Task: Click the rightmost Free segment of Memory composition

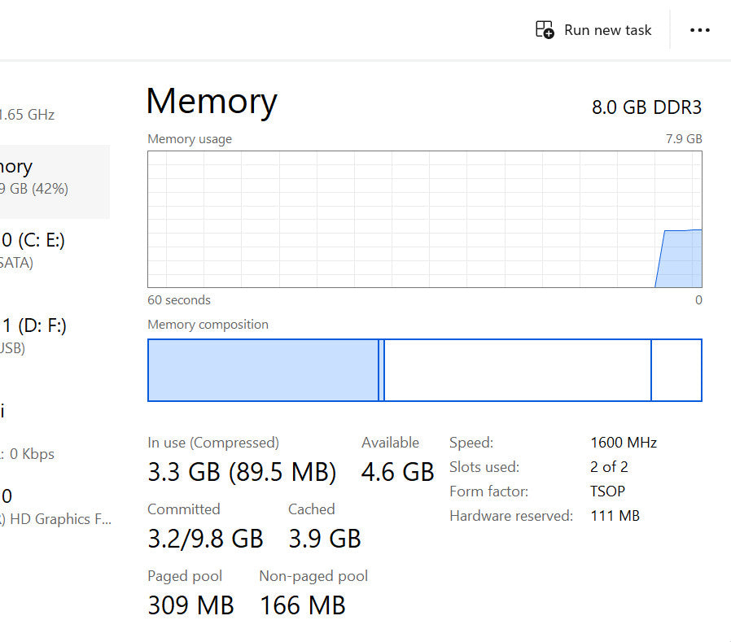Action: click(676, 370)
